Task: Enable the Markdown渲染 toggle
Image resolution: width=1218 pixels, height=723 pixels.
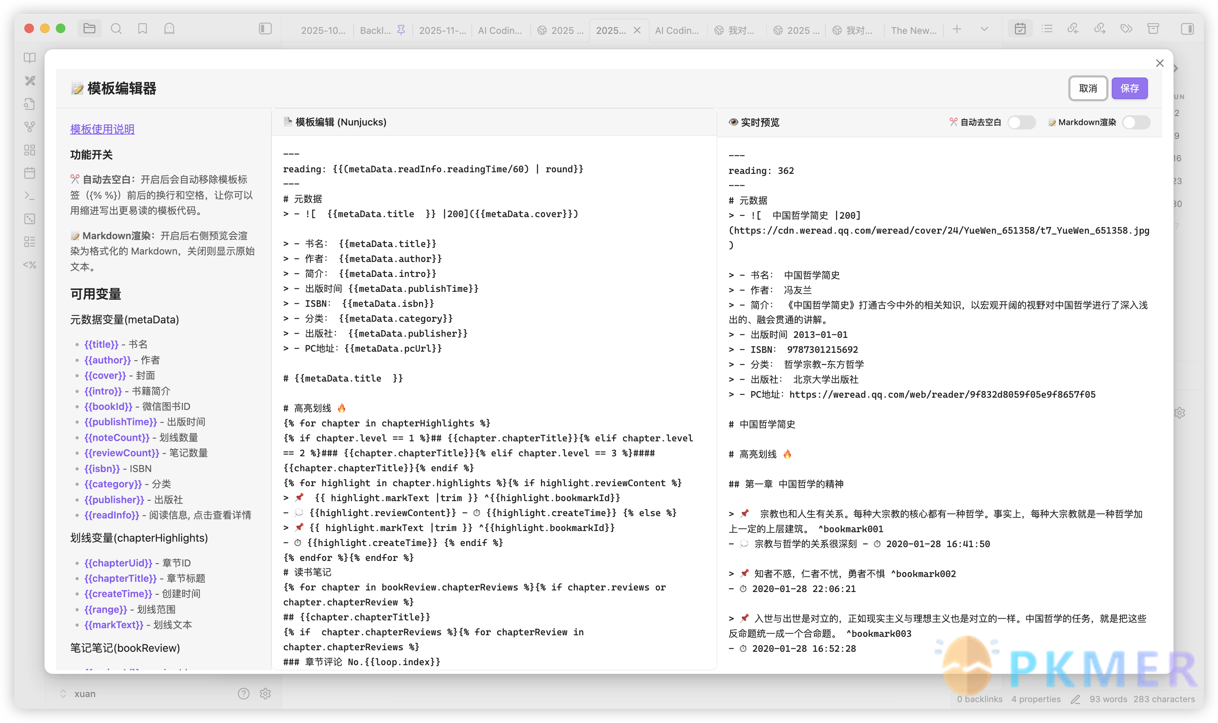Action: [x=1136, y=122]
